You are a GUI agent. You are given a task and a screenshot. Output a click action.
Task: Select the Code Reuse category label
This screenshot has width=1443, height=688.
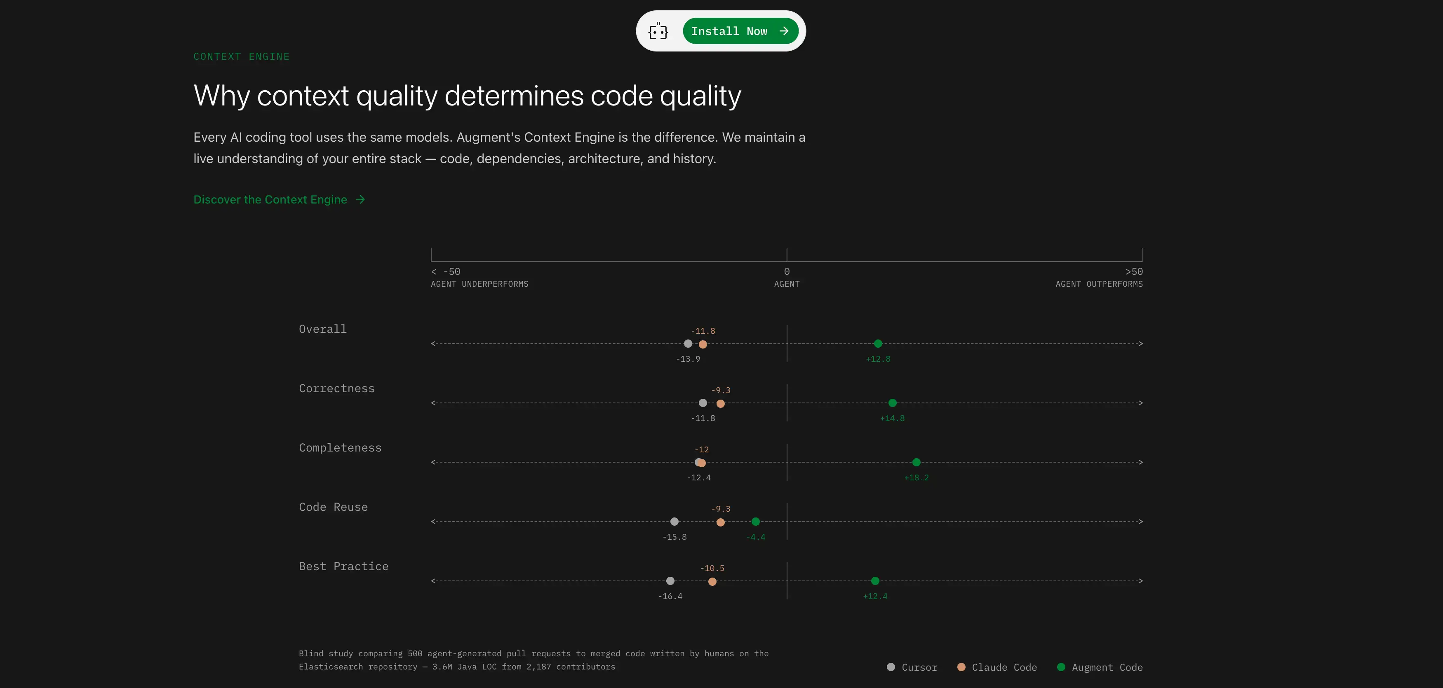(x=333, y=507)
